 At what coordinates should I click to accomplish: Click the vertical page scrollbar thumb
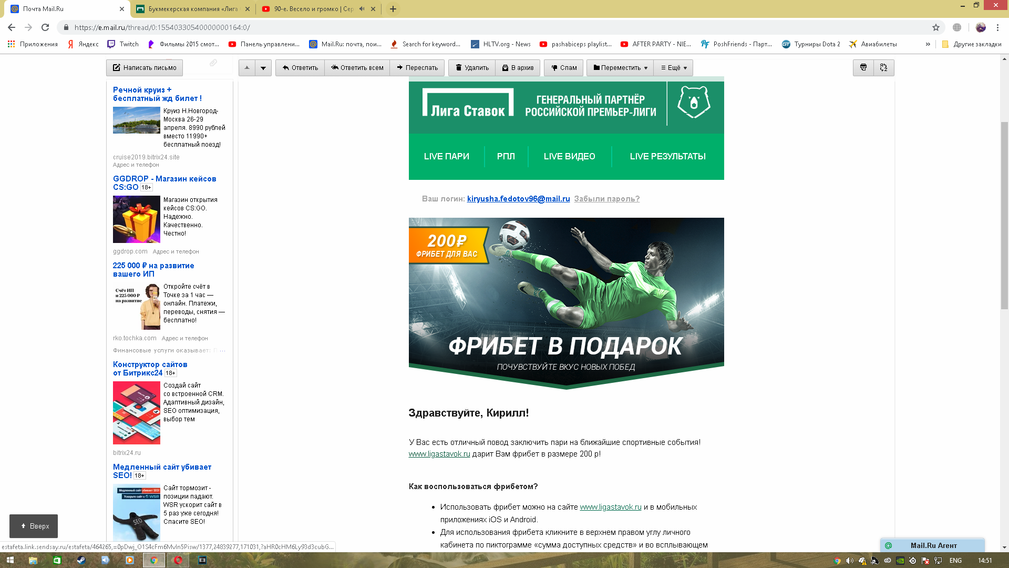coord(1004,216)
